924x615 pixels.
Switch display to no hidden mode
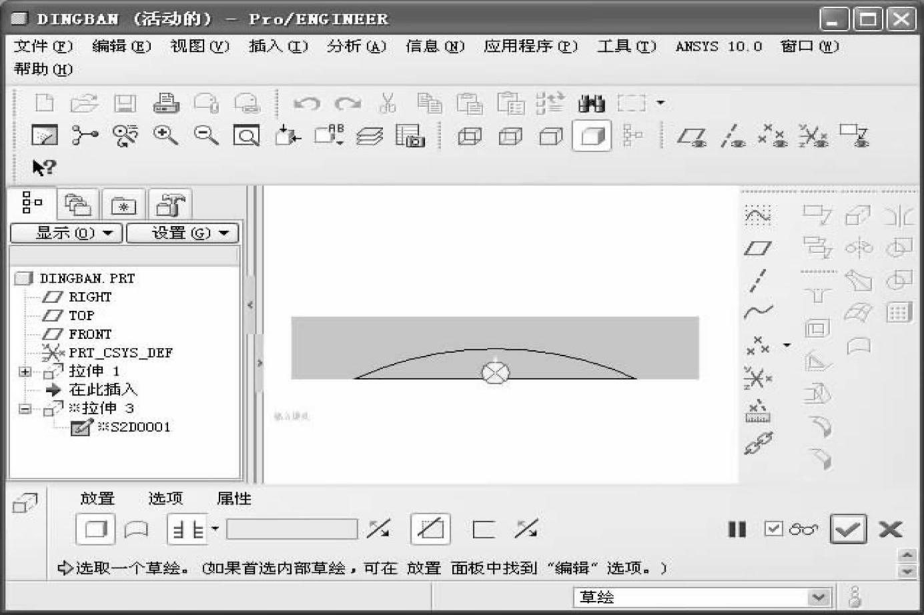(551, 137)
